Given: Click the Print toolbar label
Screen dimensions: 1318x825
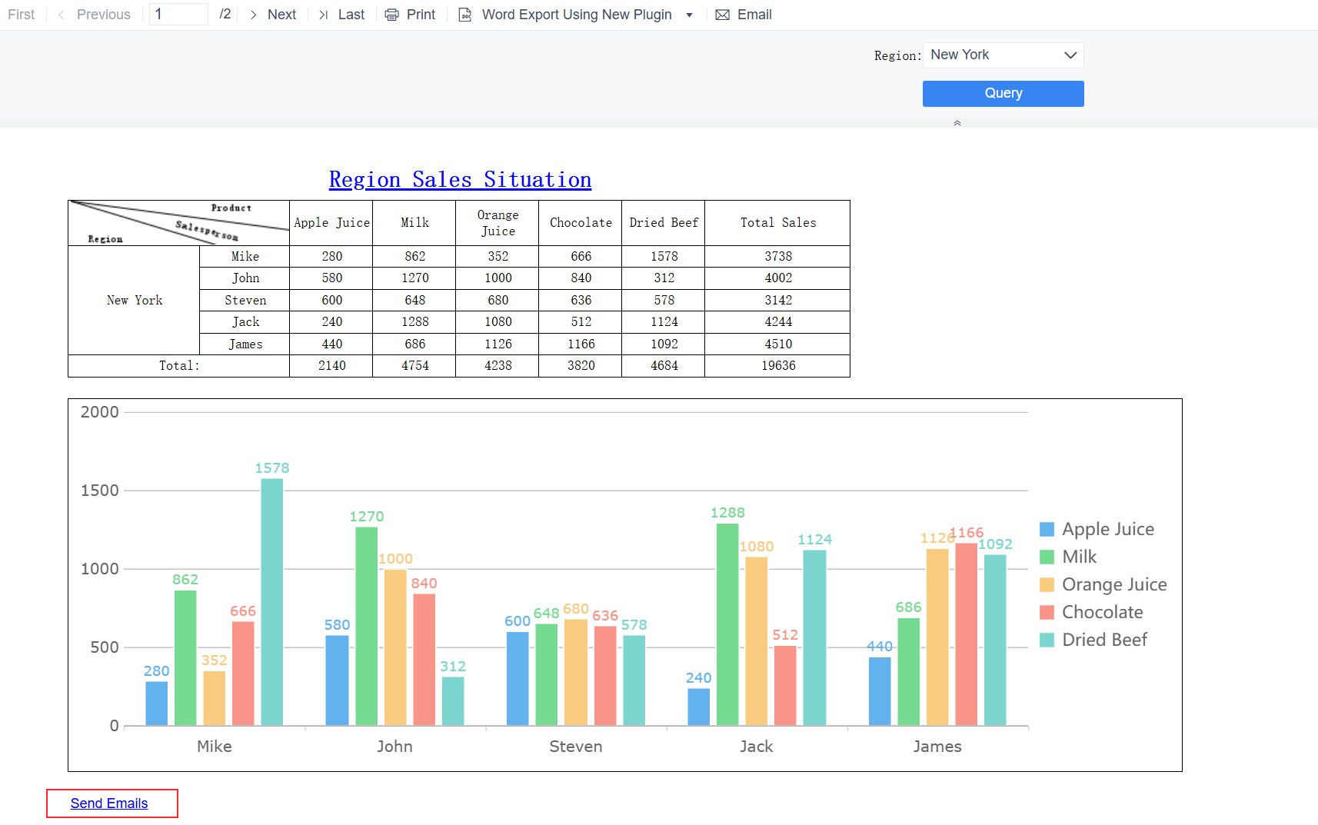Looking at the screenshot, I should [421, 15].
